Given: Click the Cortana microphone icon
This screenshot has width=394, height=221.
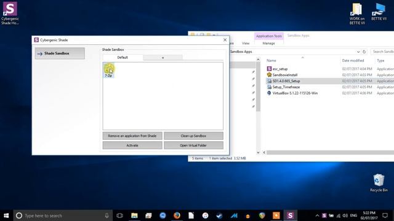Looking at the screenshot, I should click(107, 215).
